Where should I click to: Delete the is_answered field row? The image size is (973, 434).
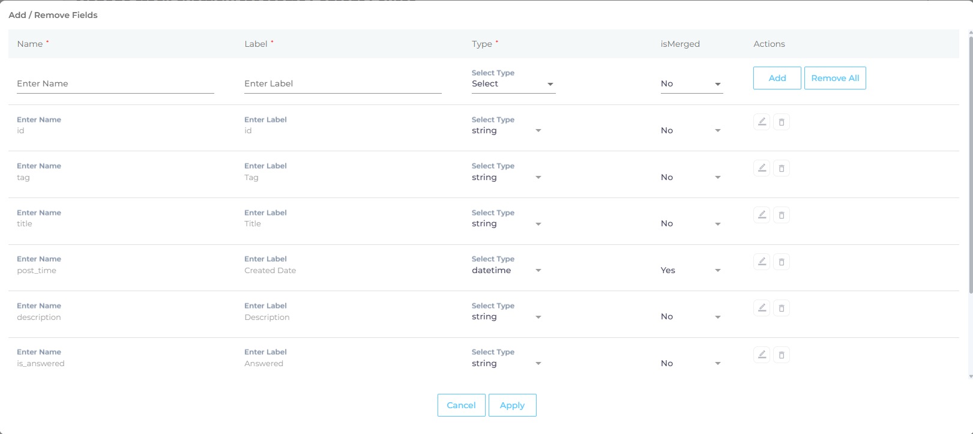click(781, 355)
